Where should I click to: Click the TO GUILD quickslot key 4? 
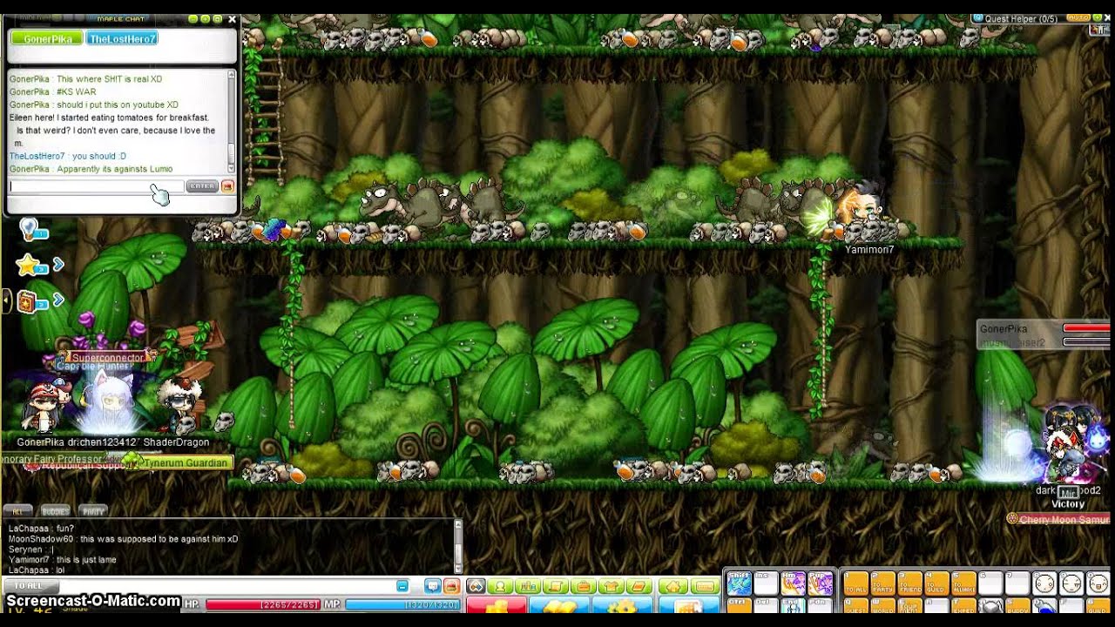[x=937, y=583]
